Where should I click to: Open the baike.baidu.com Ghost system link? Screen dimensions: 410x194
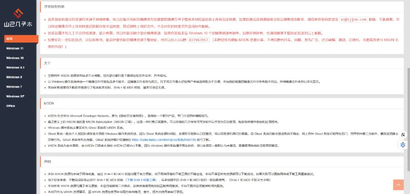(x=163, y=140)
